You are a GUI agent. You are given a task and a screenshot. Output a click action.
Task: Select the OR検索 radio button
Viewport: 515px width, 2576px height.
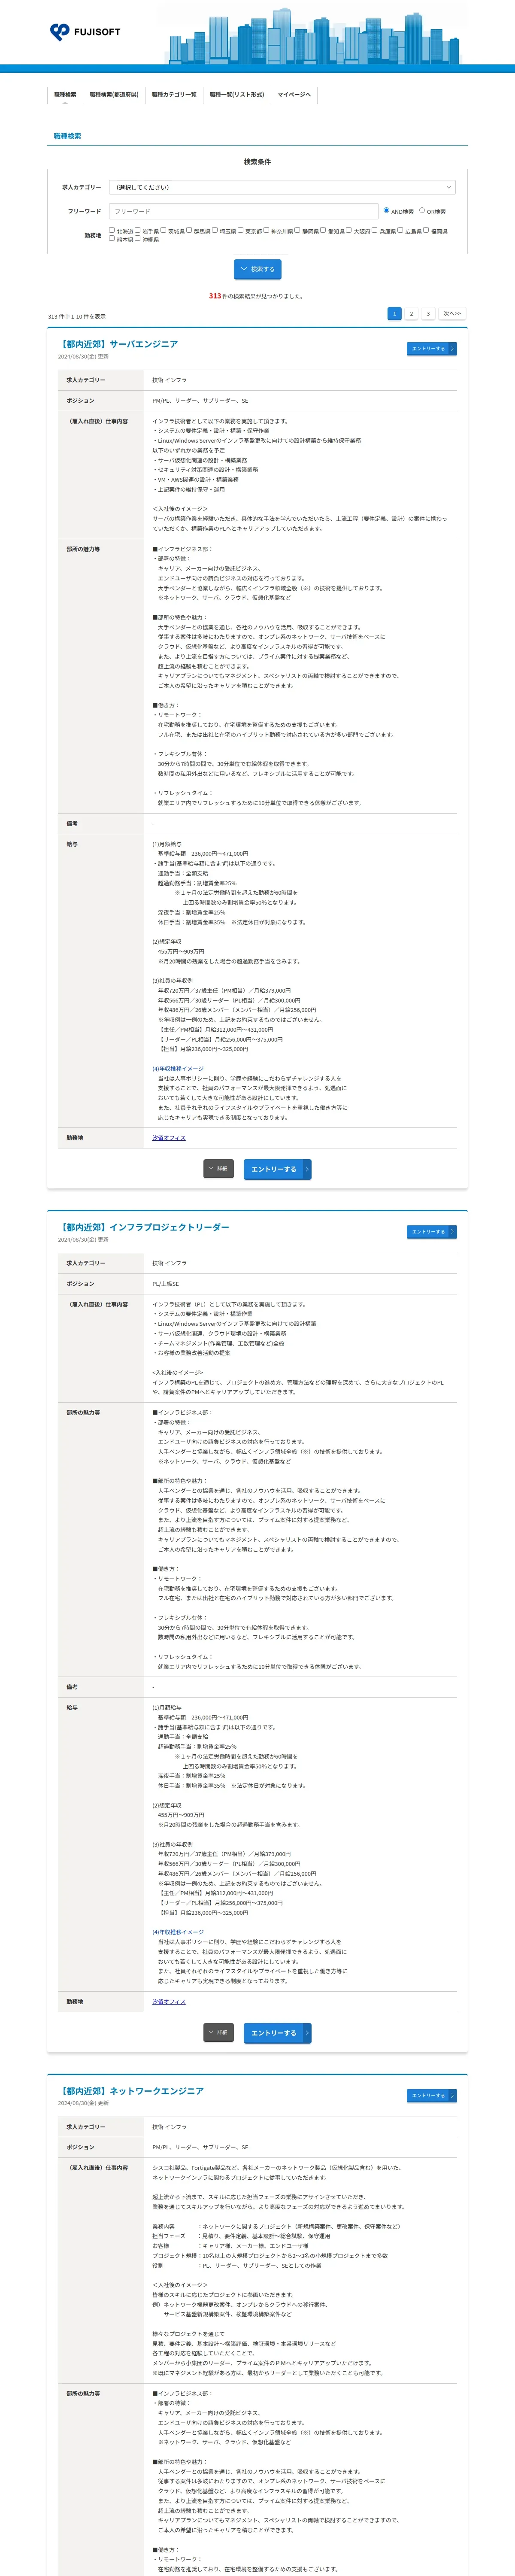(422, 210)
